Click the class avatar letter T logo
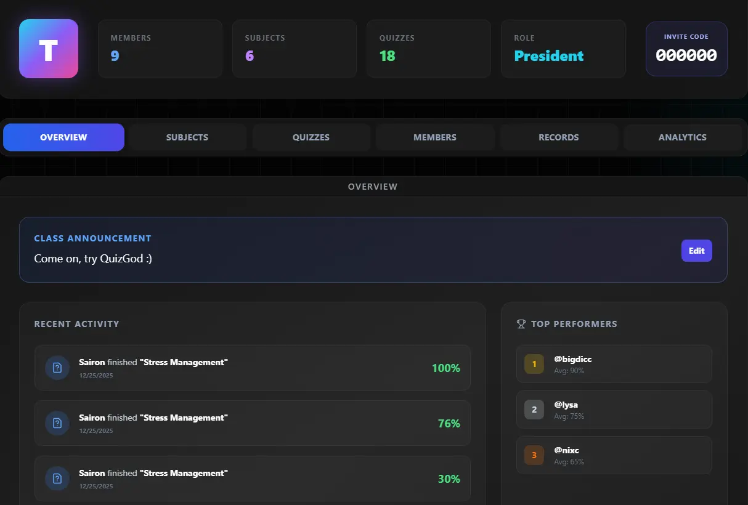This screenshot has width=748, height=505. (x=49, y=49)
